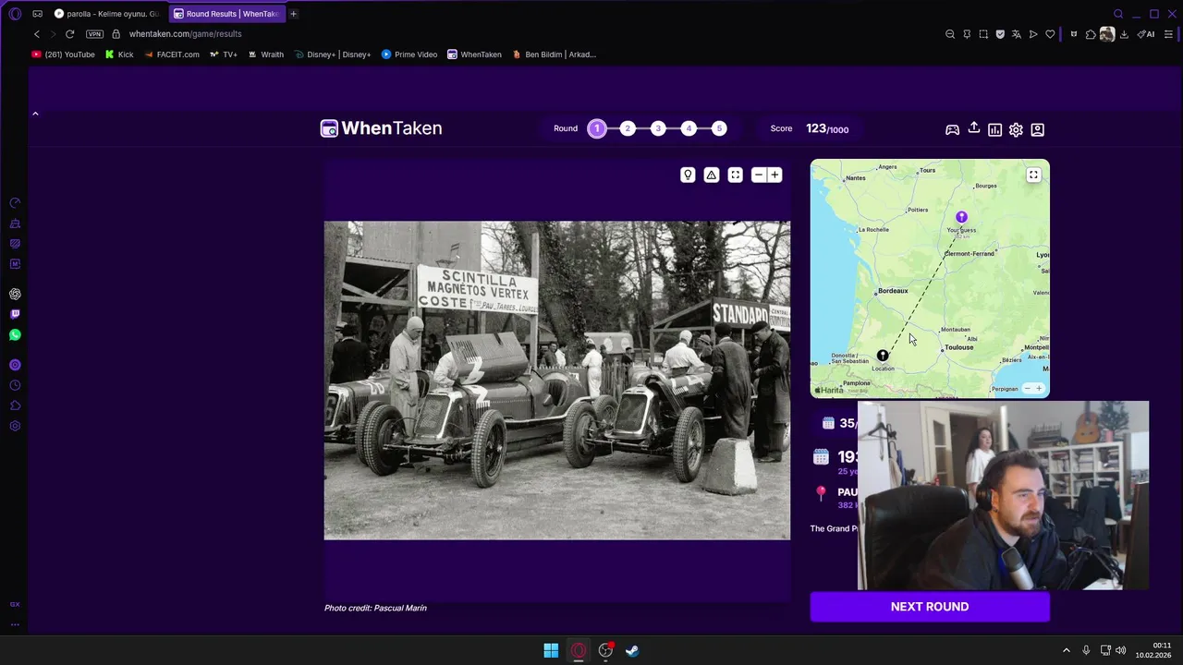Image resolution: width=1183 pixels, height=665 pixels.
Task: Show hidden tray icons chevron
Action: pos(1066,650)
